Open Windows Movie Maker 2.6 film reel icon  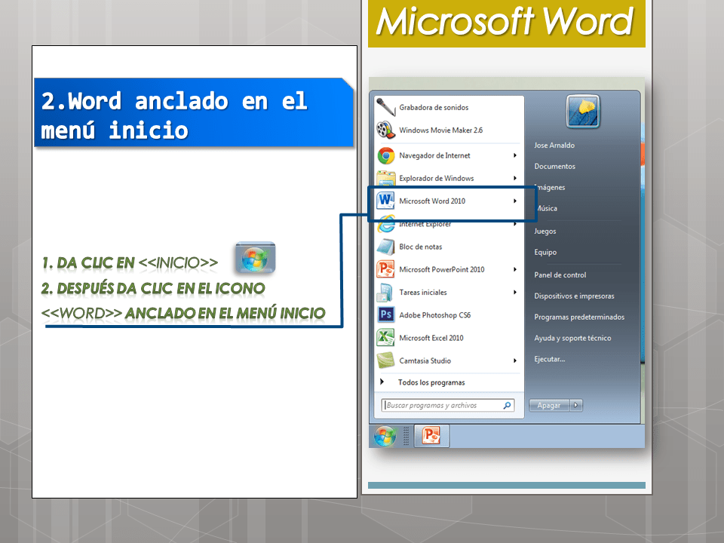(x=386, y=130)
